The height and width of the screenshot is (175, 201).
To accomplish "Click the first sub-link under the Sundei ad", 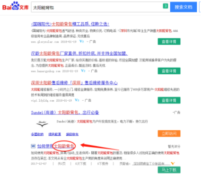I will (37, 134).
